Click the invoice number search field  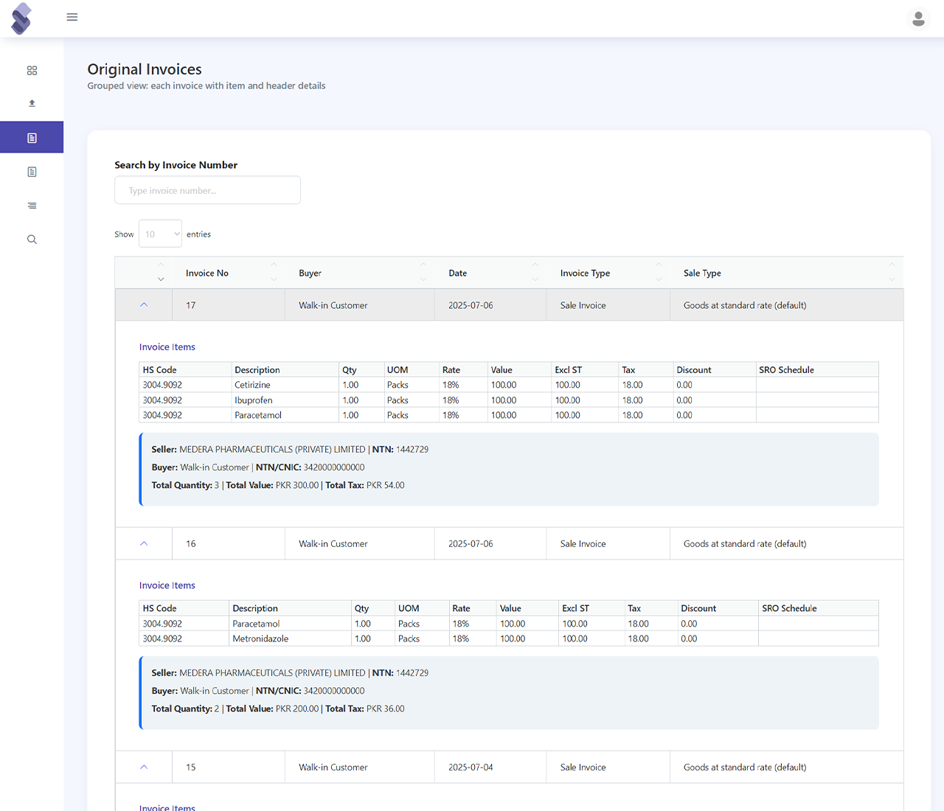207,189
